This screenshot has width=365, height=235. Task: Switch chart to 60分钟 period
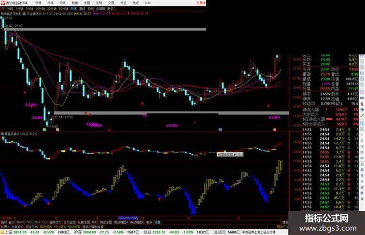pos(63,8)
